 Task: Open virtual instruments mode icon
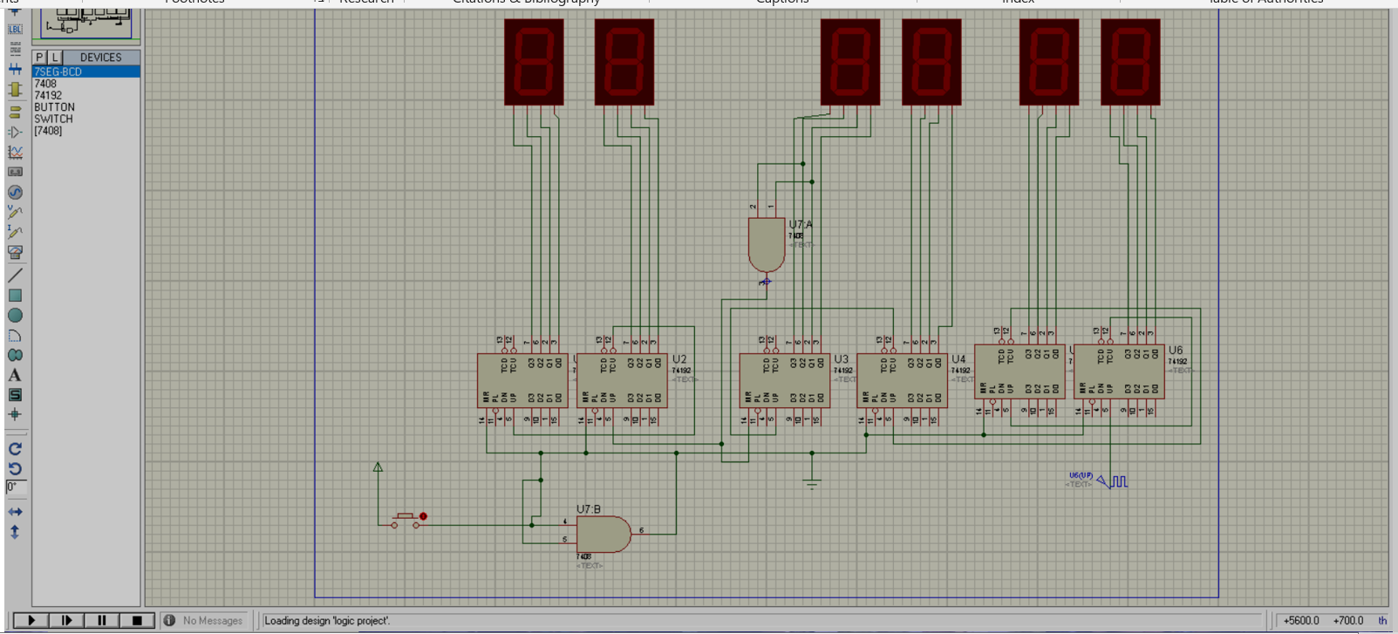[x=15, y=253]
